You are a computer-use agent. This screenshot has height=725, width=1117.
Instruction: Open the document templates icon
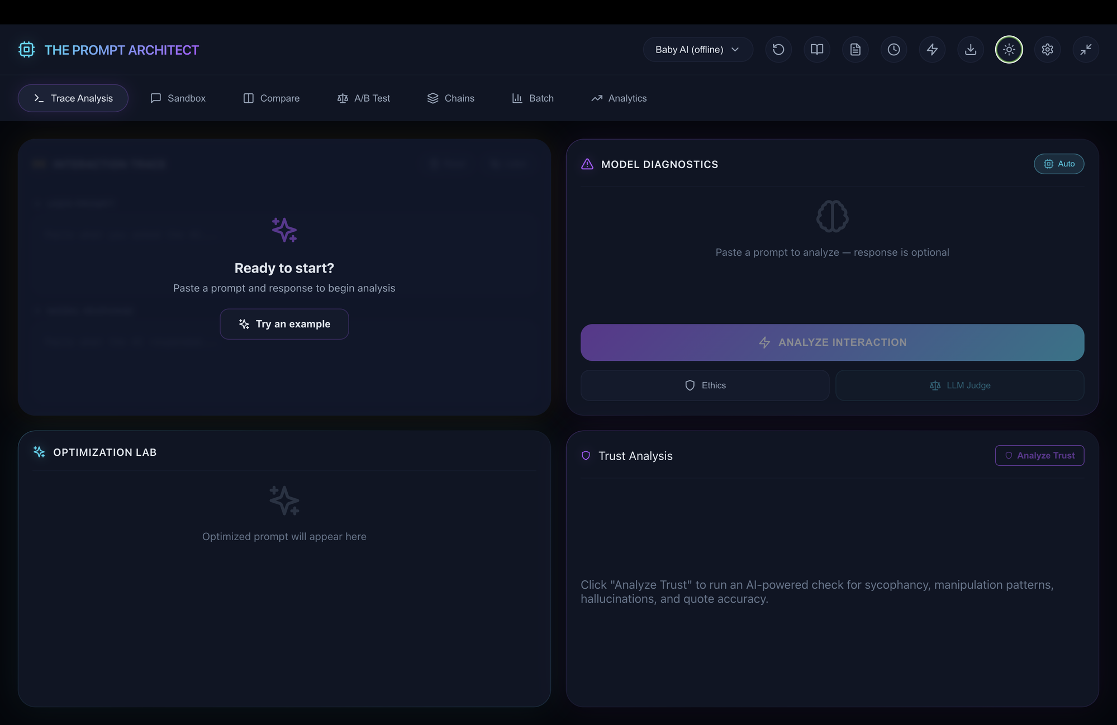pyautogui.click(x=855, y=50)
